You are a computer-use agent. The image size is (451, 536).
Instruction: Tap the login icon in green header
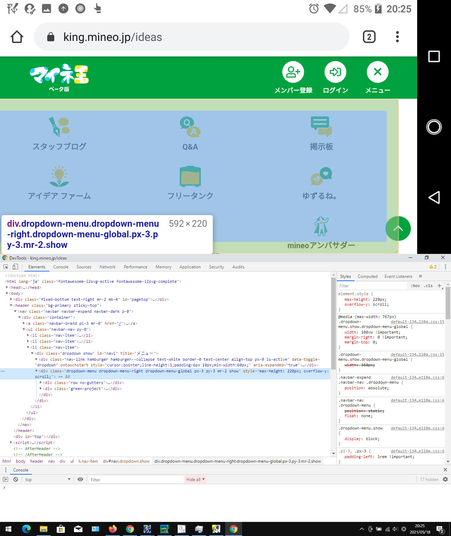click(335, 72)
